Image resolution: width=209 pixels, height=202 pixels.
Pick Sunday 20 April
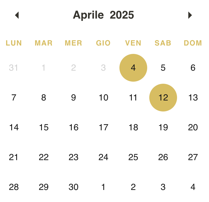[193, 127]
